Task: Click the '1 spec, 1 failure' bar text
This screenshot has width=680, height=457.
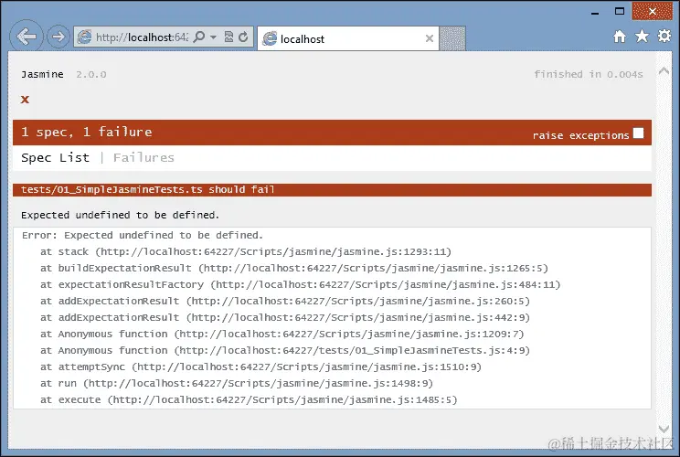Action: (x=87, y=132)
